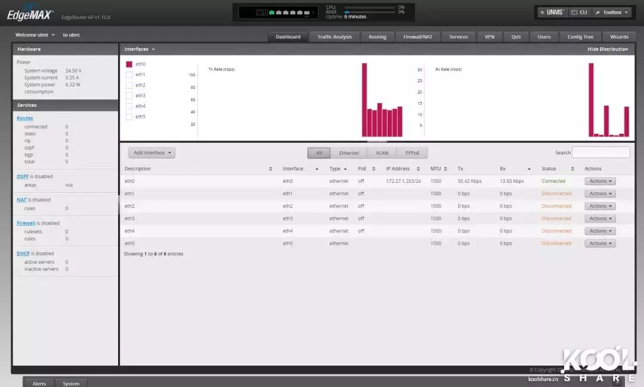The height and width of the screenshot is (387, 644).
Task: Open the Add Interface dropdown
Action: point(152,153)
